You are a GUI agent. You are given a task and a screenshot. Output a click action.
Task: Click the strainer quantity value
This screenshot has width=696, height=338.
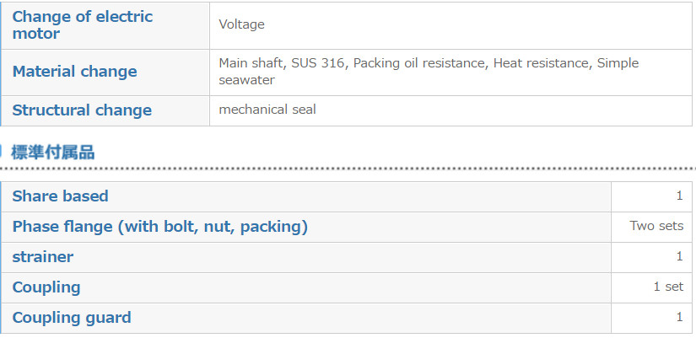[x=679, y=256]
